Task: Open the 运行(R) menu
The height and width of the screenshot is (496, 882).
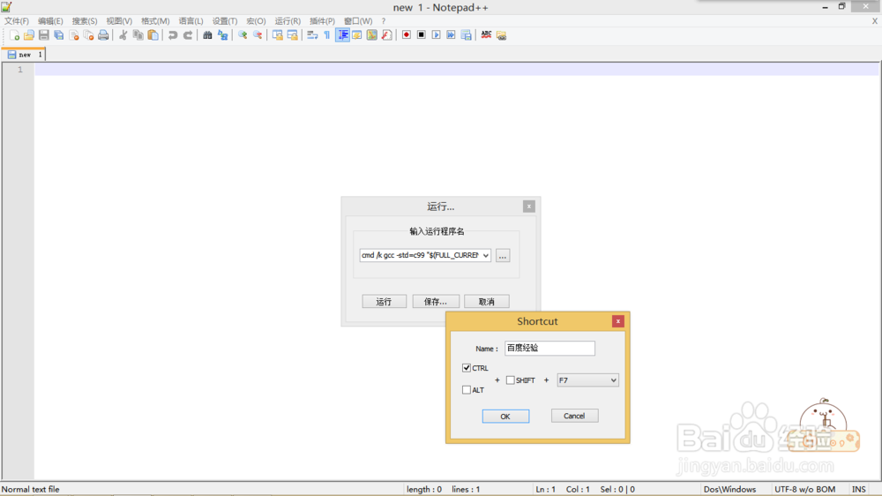Action: [288, 21]
